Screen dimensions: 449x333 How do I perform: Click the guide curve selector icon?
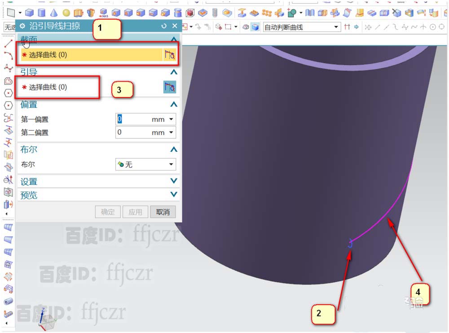(x=170, y=87)
